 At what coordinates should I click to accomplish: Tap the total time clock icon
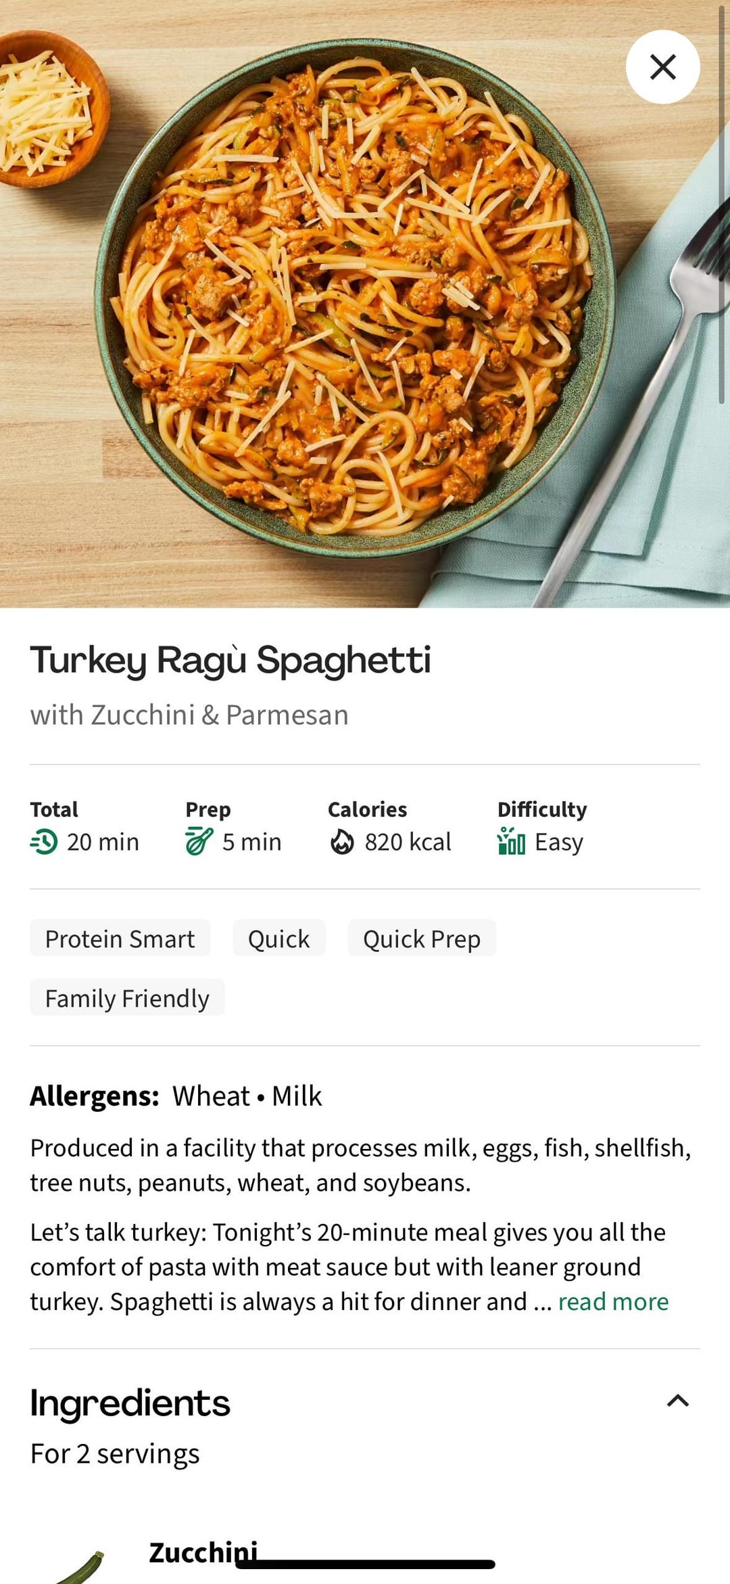click(x=45, y=842)
